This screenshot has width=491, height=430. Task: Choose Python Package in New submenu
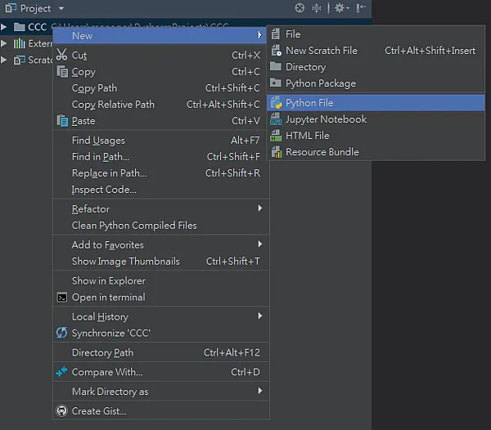(x=320, y=83)
